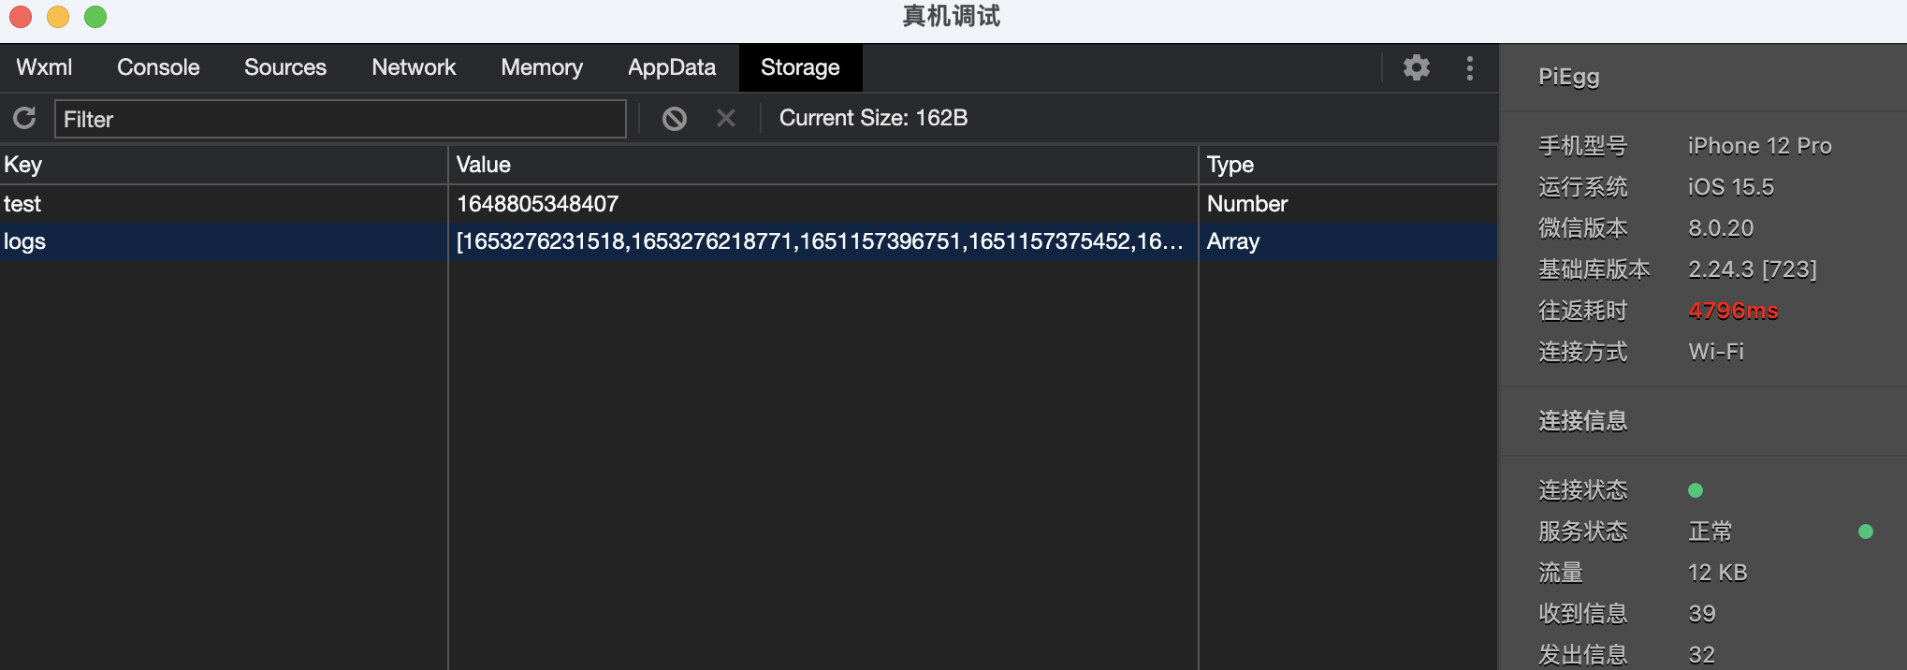Click the green connection status dot

pos(1696,490)
